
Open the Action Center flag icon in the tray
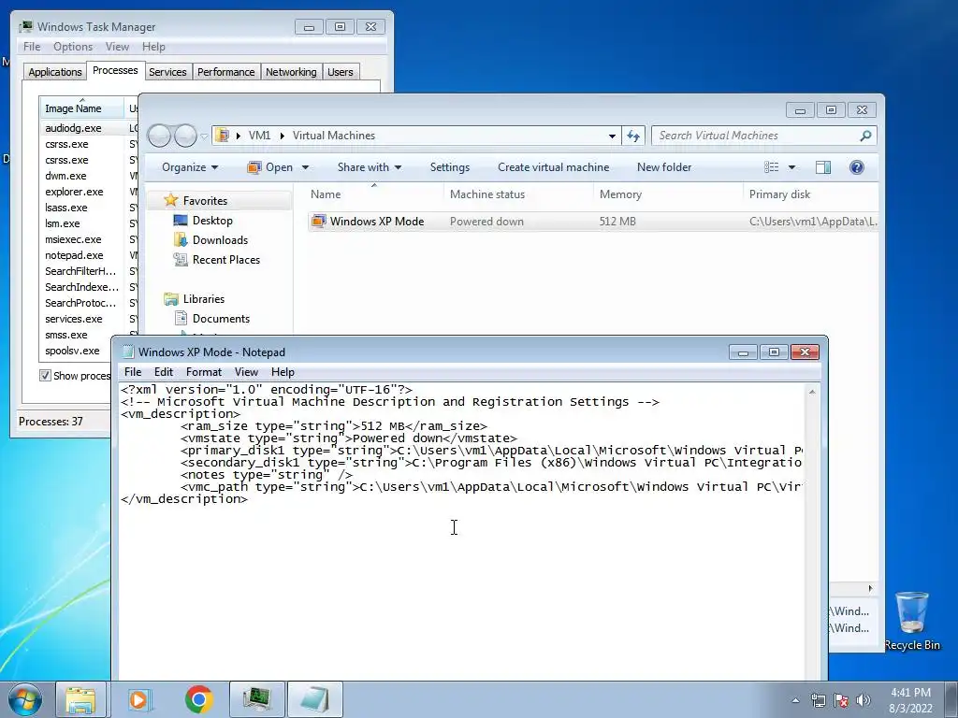(x=841, y=700)
